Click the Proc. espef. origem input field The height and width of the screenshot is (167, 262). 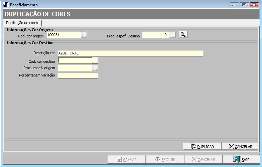coord(75,68)
